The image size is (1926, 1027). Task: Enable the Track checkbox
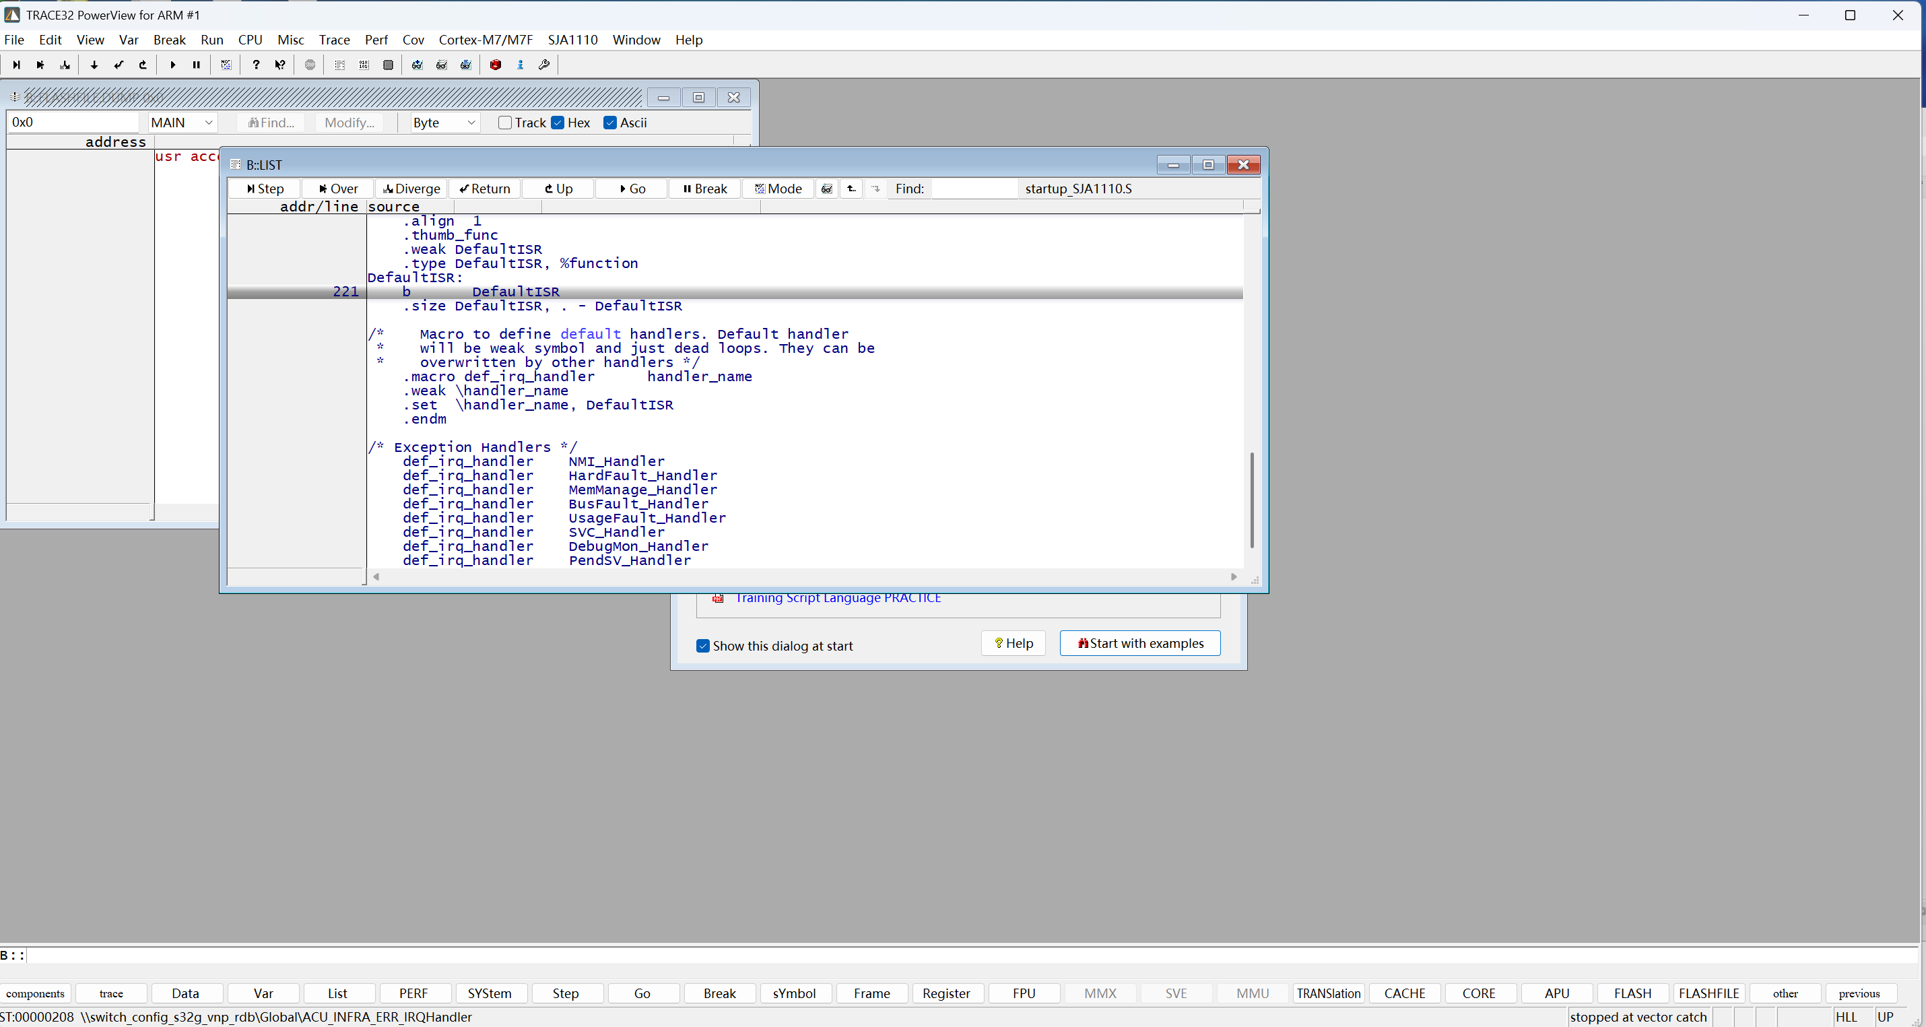[x=506, y=123]
